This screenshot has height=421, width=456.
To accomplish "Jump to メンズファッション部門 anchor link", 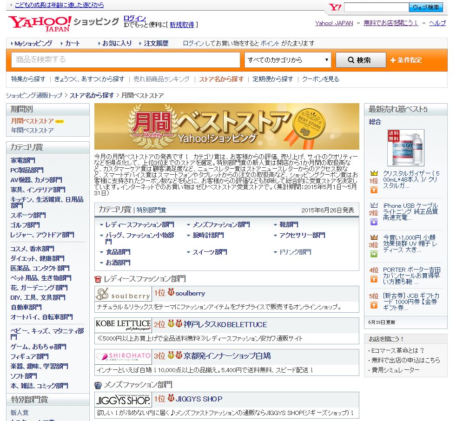I will (221, 225).
